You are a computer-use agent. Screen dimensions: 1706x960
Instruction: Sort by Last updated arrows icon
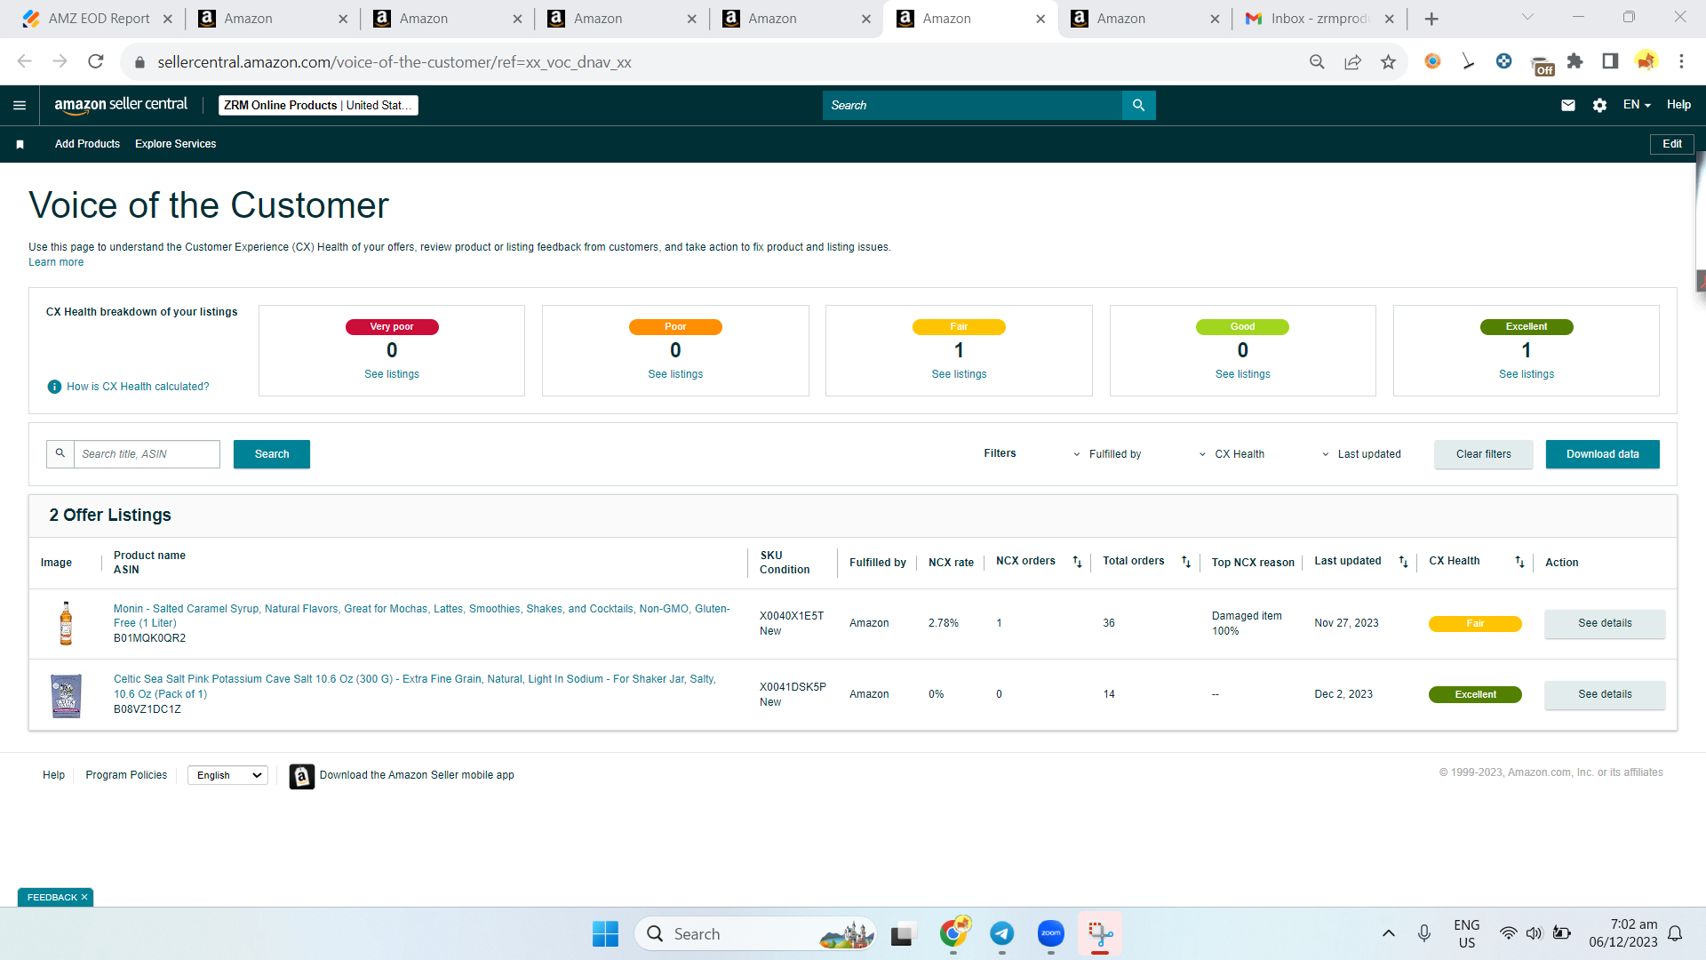[x=1403, y=562]
